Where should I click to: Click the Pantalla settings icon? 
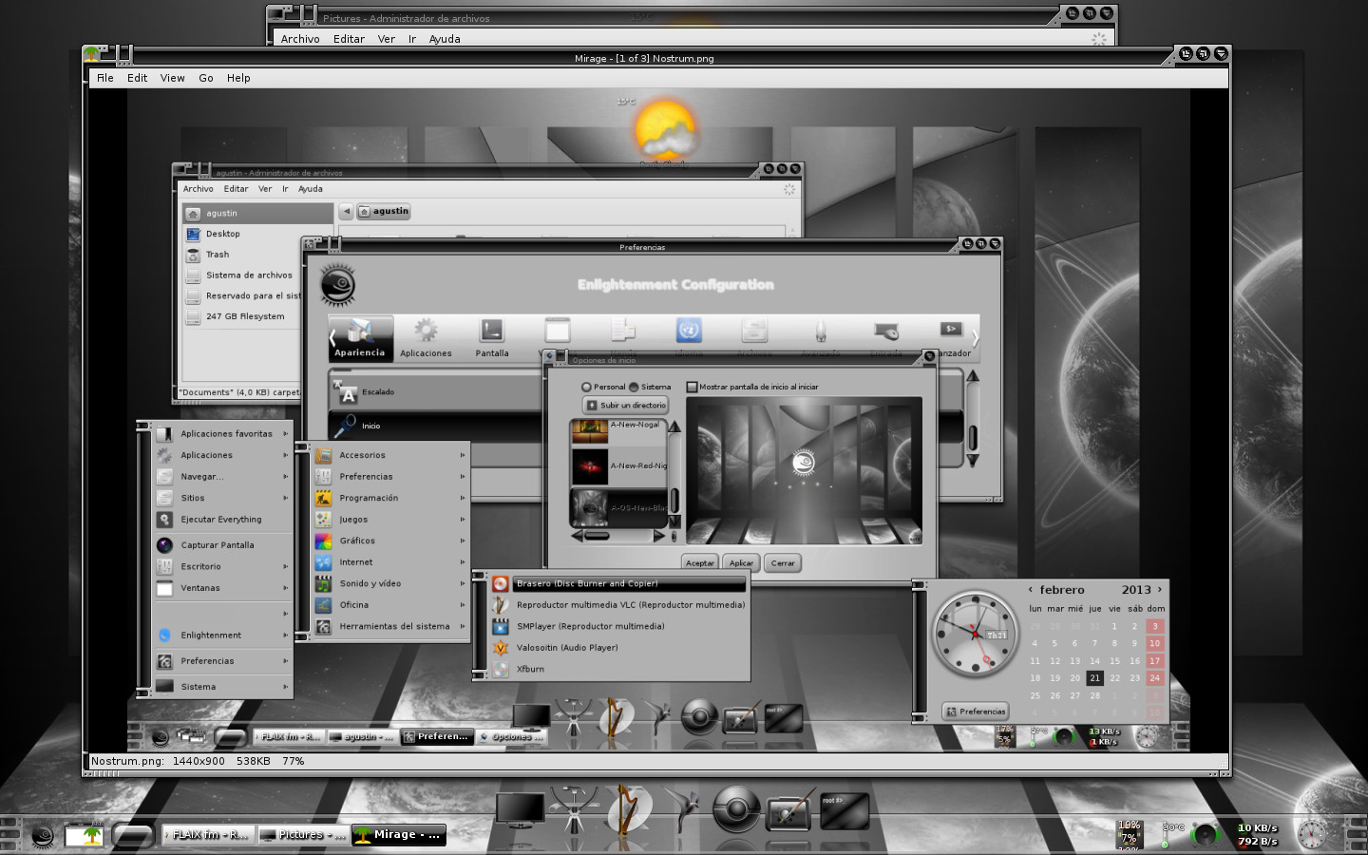(x=491, y=332)
